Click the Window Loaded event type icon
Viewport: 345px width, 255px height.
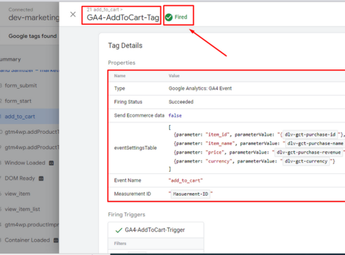[x=52, y=163]
